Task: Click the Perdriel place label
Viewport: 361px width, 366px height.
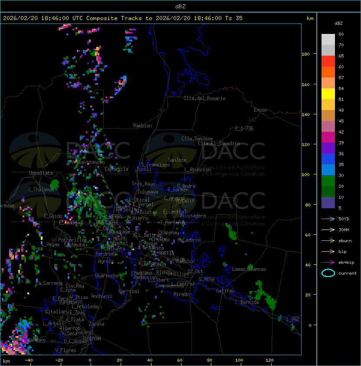Action: (x=106, y=254)
